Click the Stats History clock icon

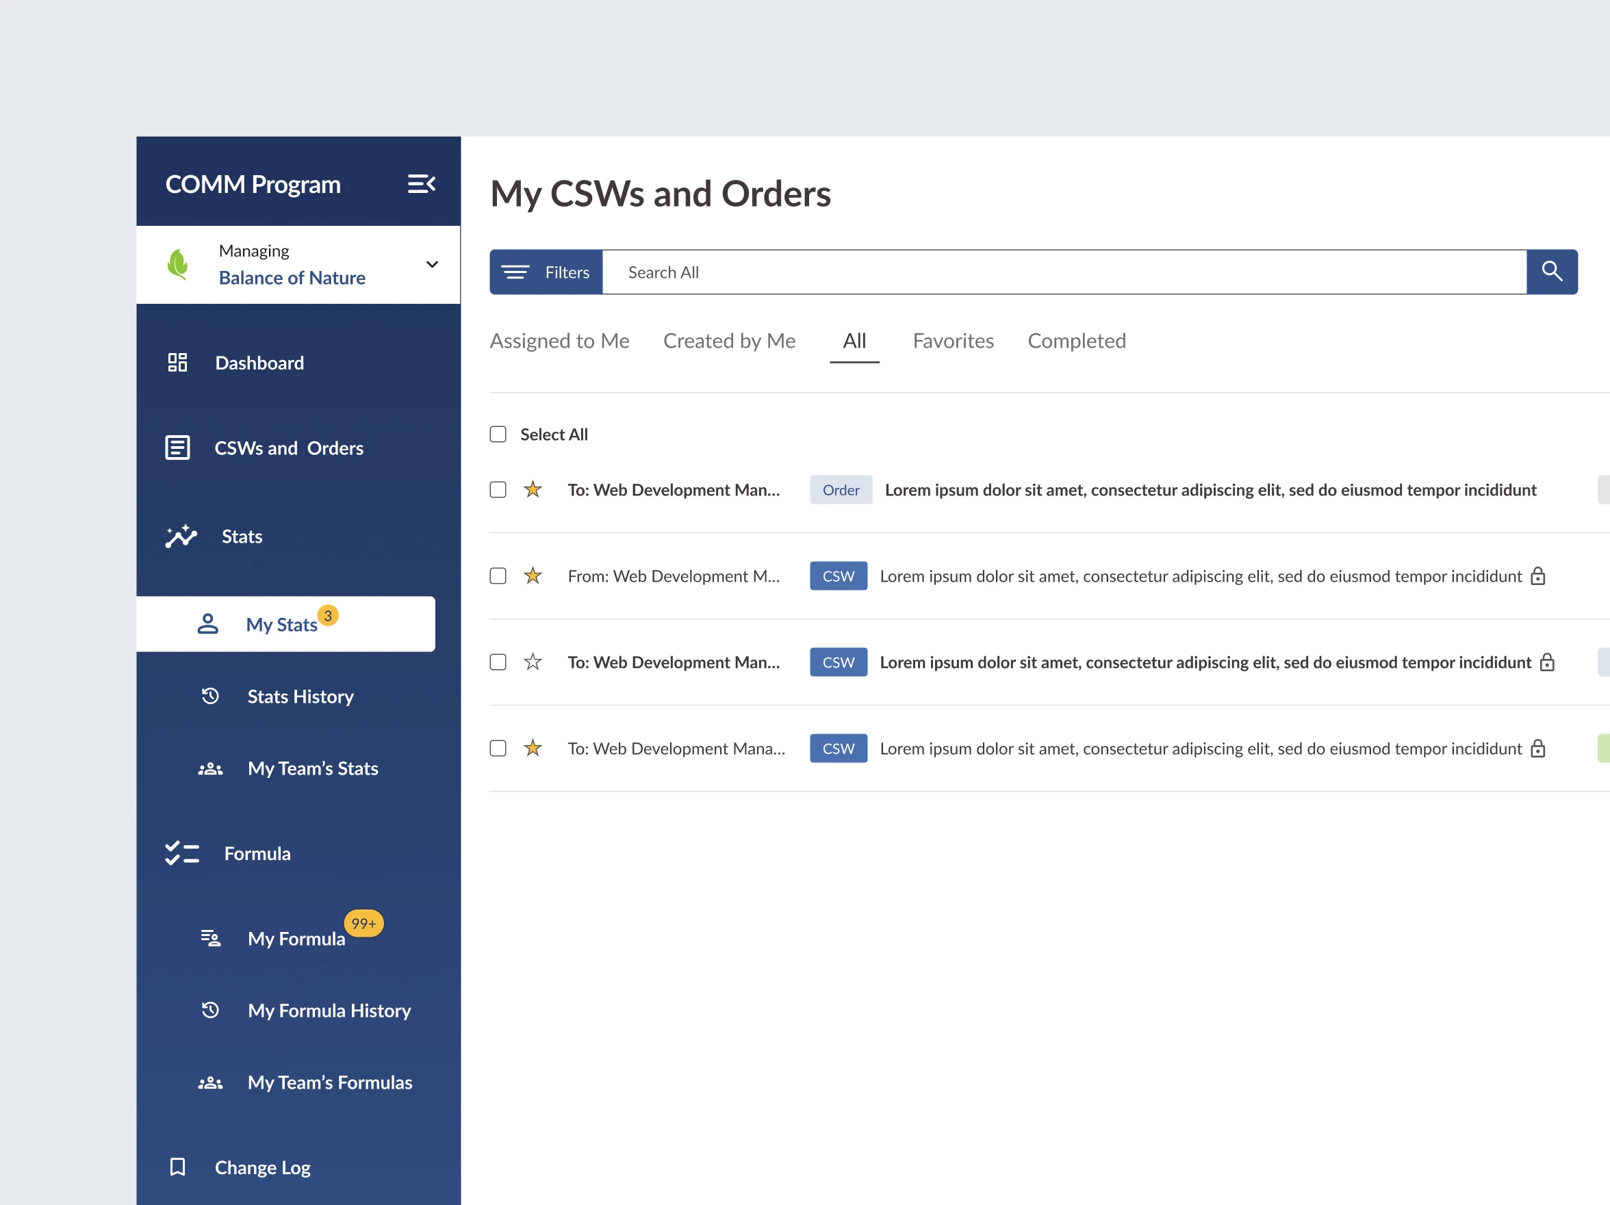click(210, 697)
